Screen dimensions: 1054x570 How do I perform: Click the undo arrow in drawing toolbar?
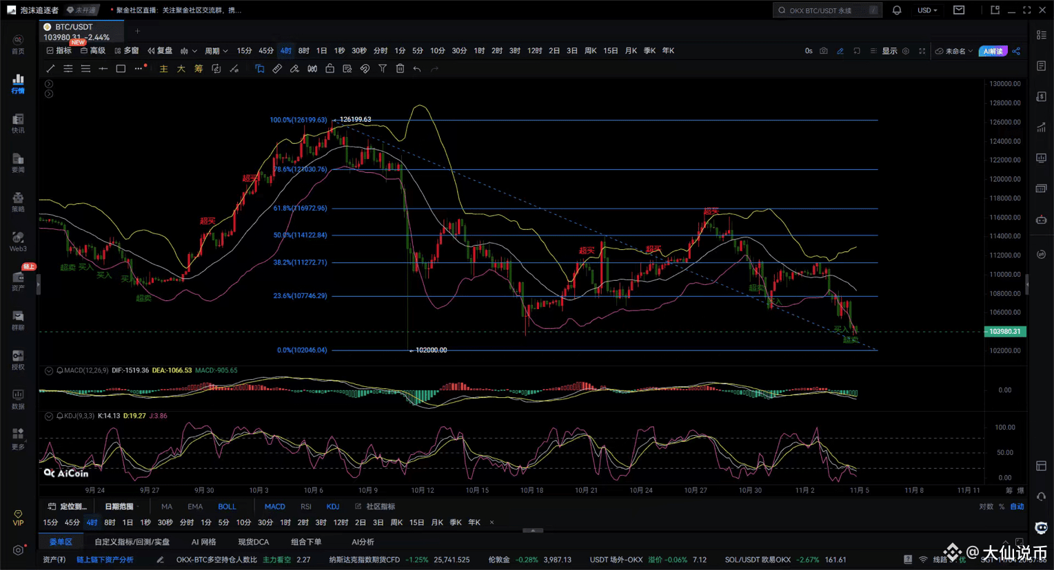coord(417,69)
